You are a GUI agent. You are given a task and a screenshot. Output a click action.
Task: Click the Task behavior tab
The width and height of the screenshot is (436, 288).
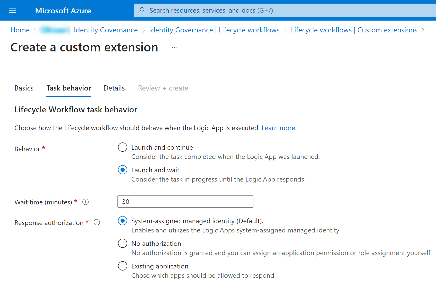pyautogui.click(x=69, y=88)
